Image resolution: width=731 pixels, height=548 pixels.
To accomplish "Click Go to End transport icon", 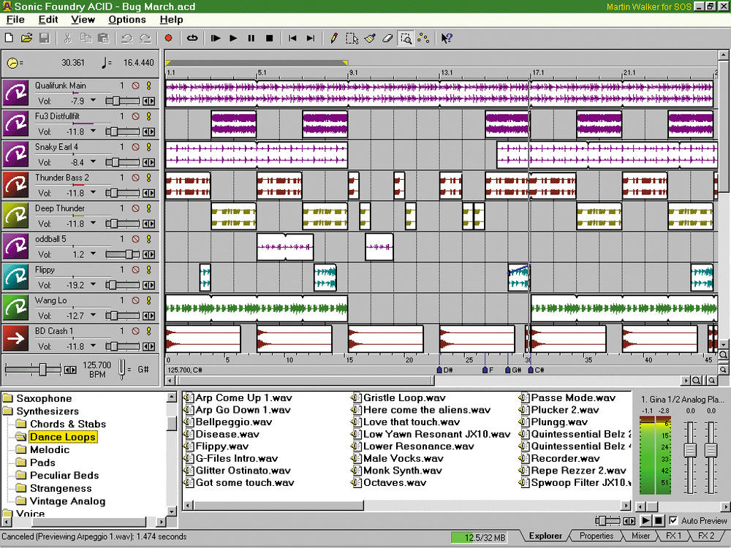I will pyautogui.click(x=311, y=38).
